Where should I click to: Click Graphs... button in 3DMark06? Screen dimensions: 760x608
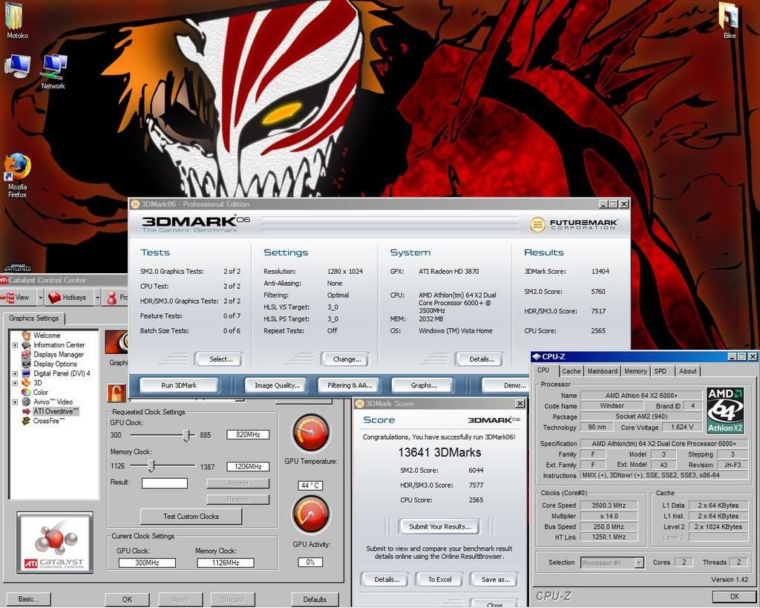(x=423, y=385)
